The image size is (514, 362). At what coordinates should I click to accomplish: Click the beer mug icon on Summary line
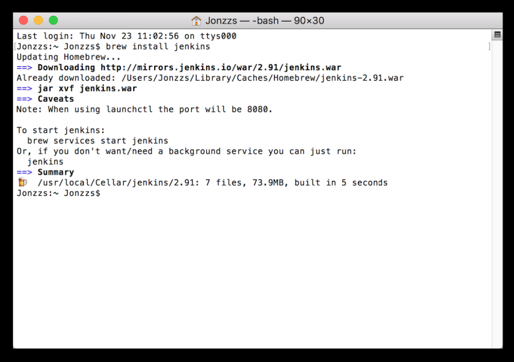(23, 183)
